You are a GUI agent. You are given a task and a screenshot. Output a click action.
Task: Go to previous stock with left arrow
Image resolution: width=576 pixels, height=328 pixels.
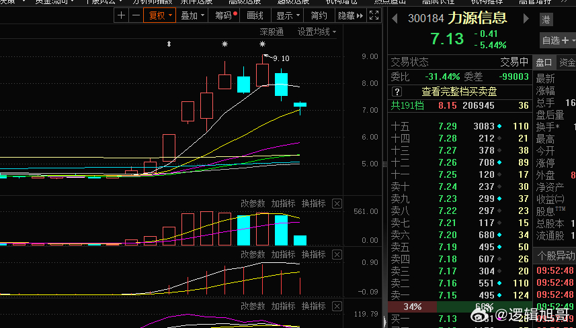(394, 18)
